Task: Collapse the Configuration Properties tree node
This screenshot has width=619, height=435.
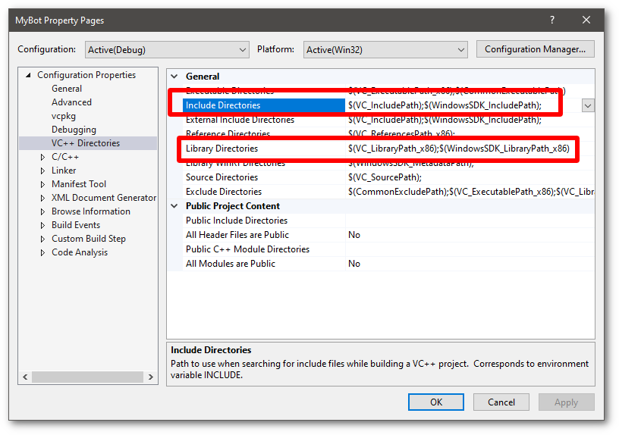Action: coord(29,75)
